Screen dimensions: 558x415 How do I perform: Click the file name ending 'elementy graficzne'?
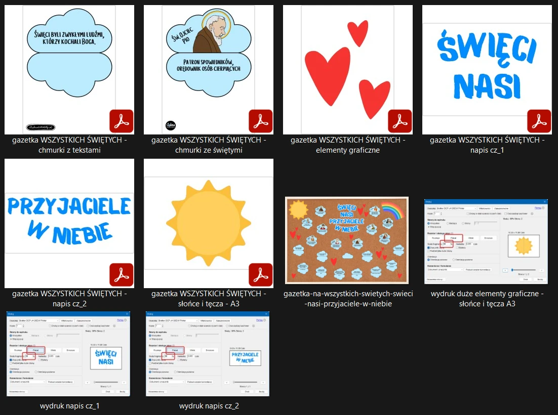click(348, 145)
